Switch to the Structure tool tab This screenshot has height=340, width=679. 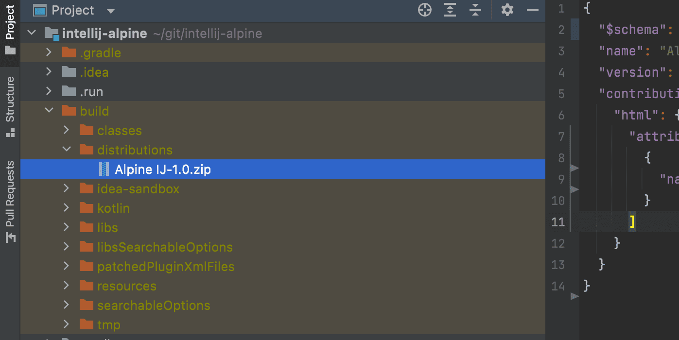[x=10, y=106]
